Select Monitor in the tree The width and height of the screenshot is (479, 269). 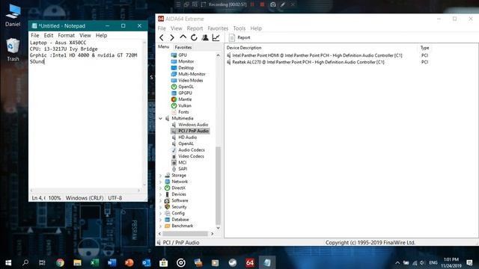tap(186, 61)
